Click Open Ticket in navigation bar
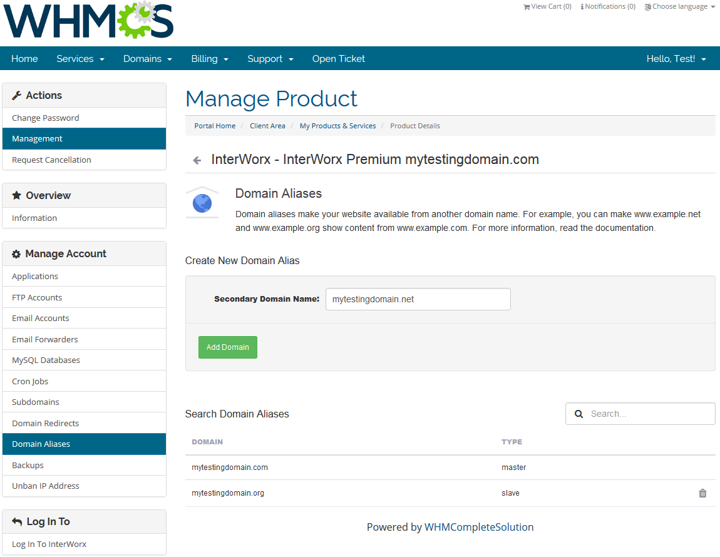 click(x=339, y=59)
